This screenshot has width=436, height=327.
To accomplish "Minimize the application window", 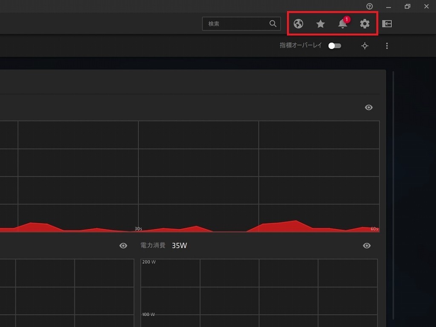I will point(388,6).
